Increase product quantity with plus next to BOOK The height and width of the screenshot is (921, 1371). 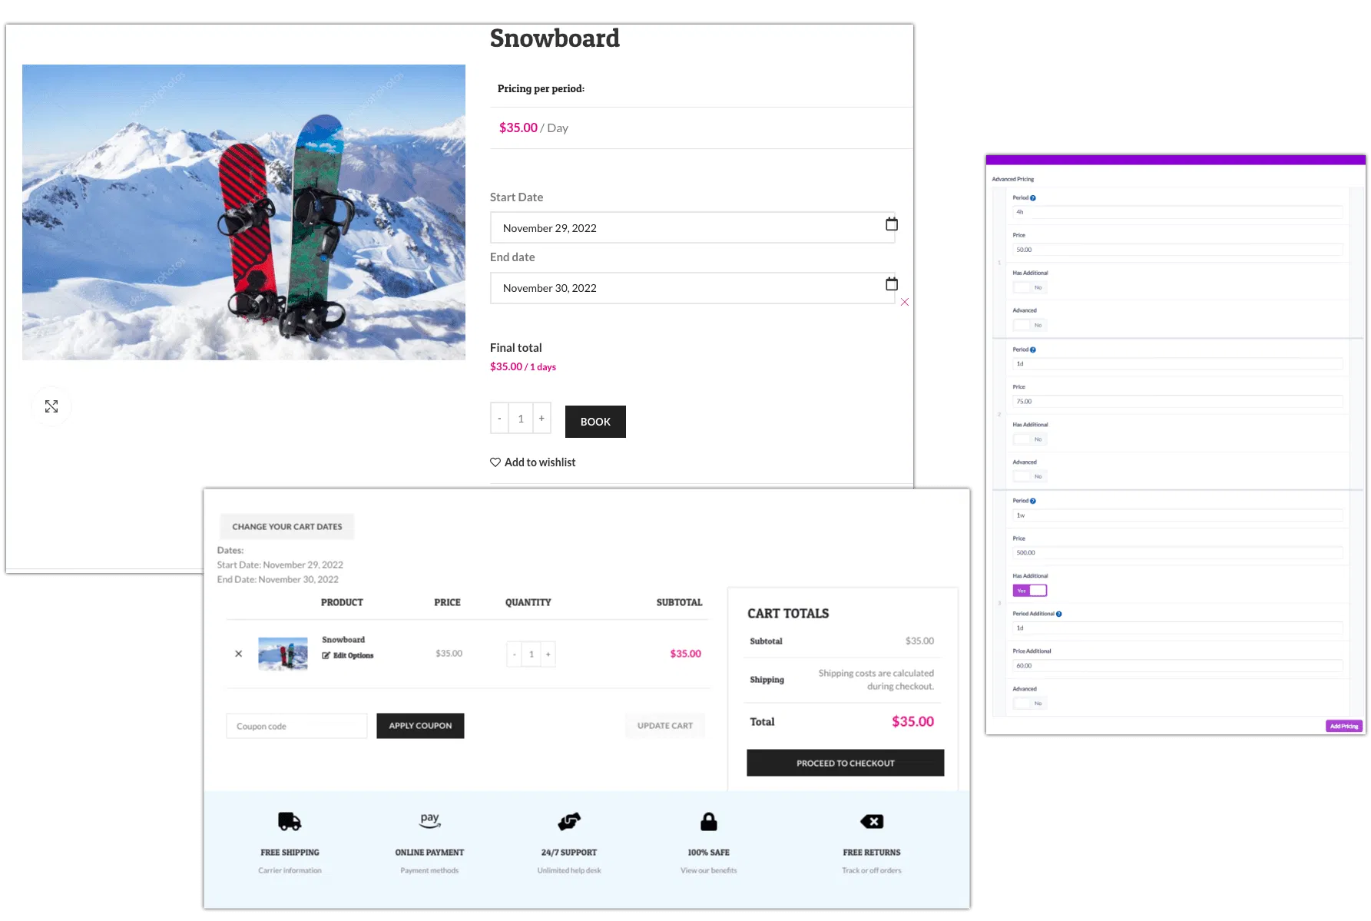pos(541,419)
